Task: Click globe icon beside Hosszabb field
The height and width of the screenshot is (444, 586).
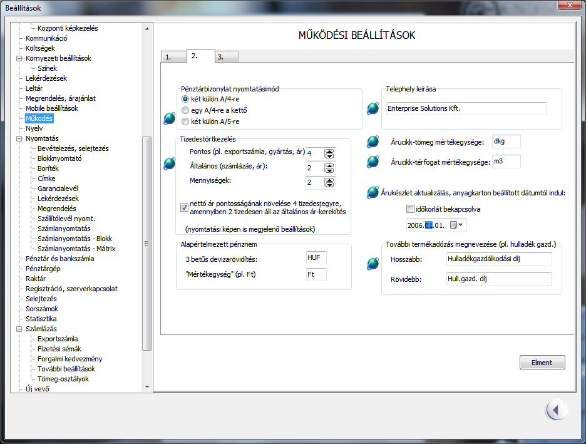Action: (373, 264)
